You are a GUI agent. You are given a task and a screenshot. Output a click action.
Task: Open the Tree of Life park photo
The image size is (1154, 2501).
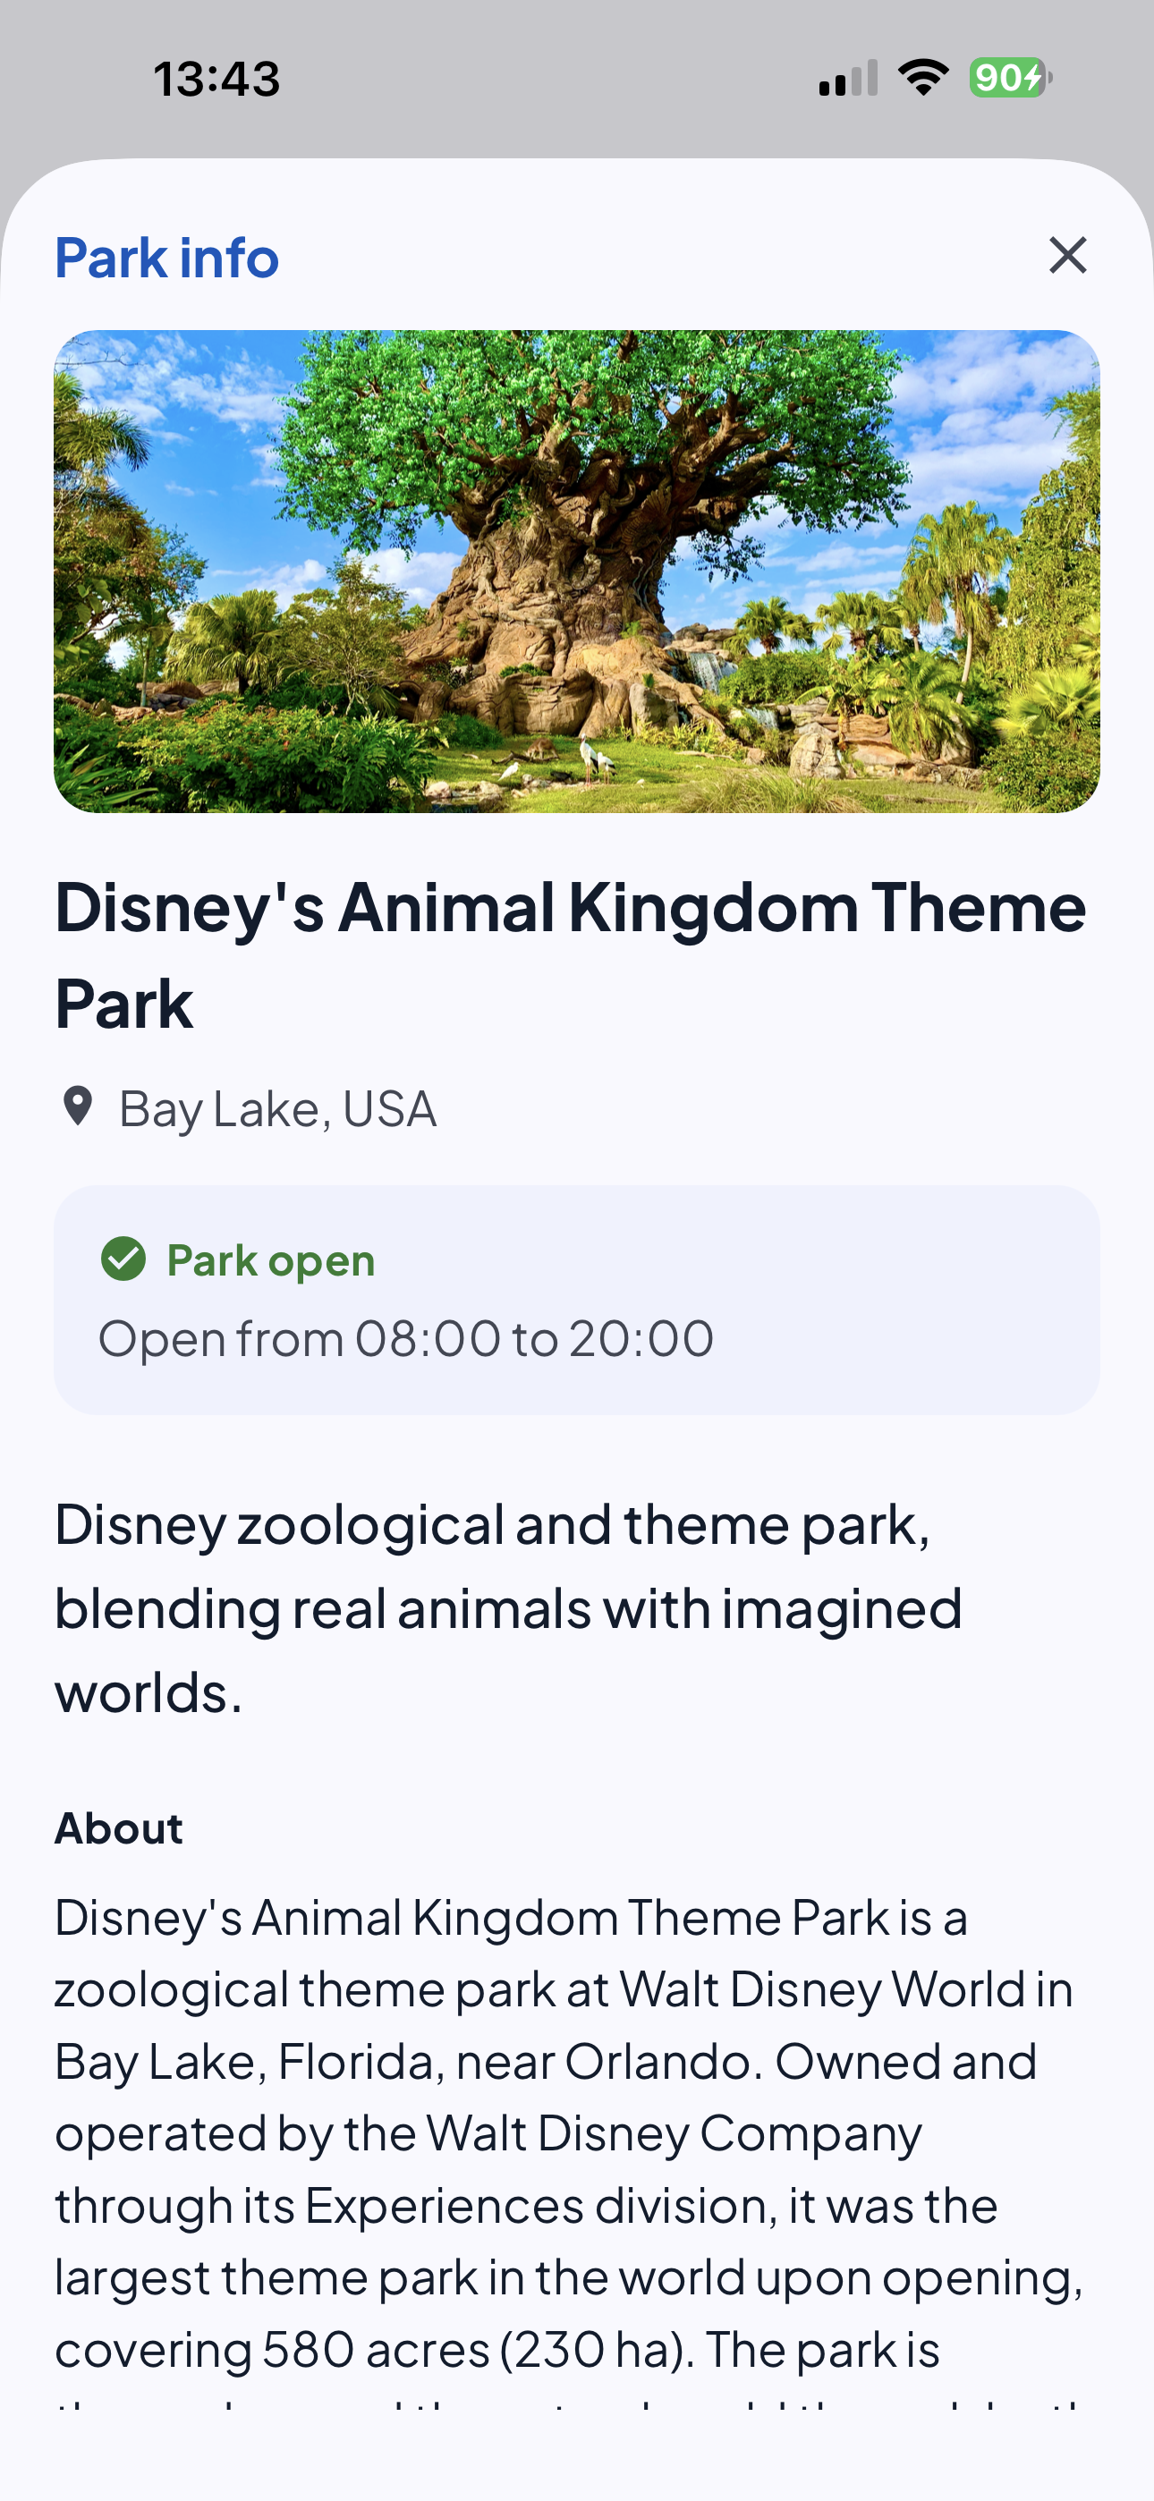pyautogui.click(x=577, y=571)
